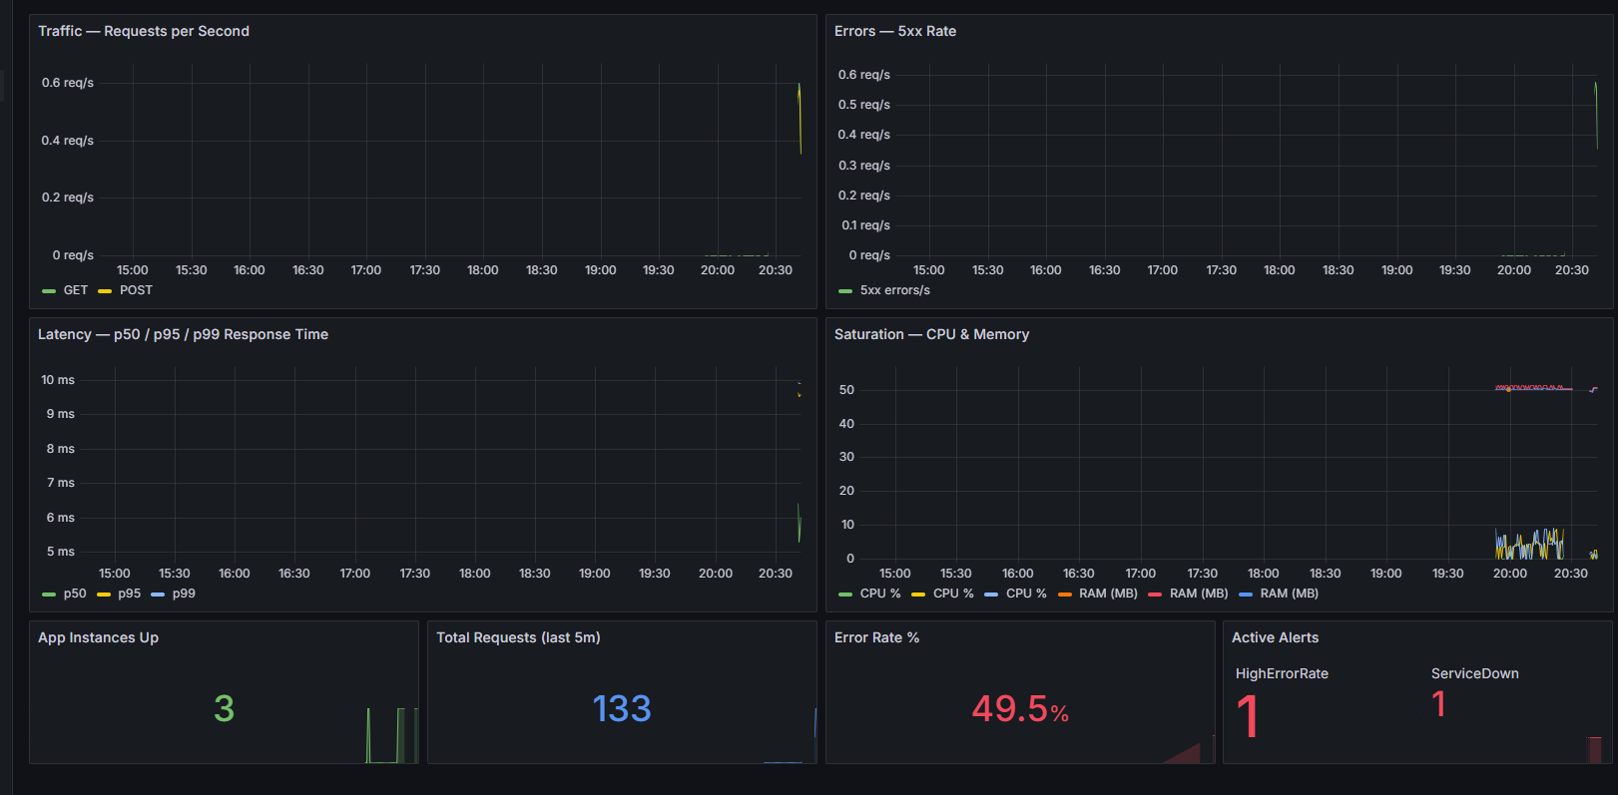The width and height of the screenshot is (1618, 795).
Task: Toggle the 5xx errors/s legend label
Action: pos(895,290)
